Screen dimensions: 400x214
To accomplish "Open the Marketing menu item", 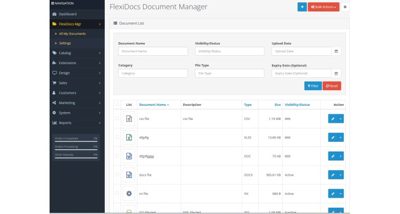I will 77,103.
